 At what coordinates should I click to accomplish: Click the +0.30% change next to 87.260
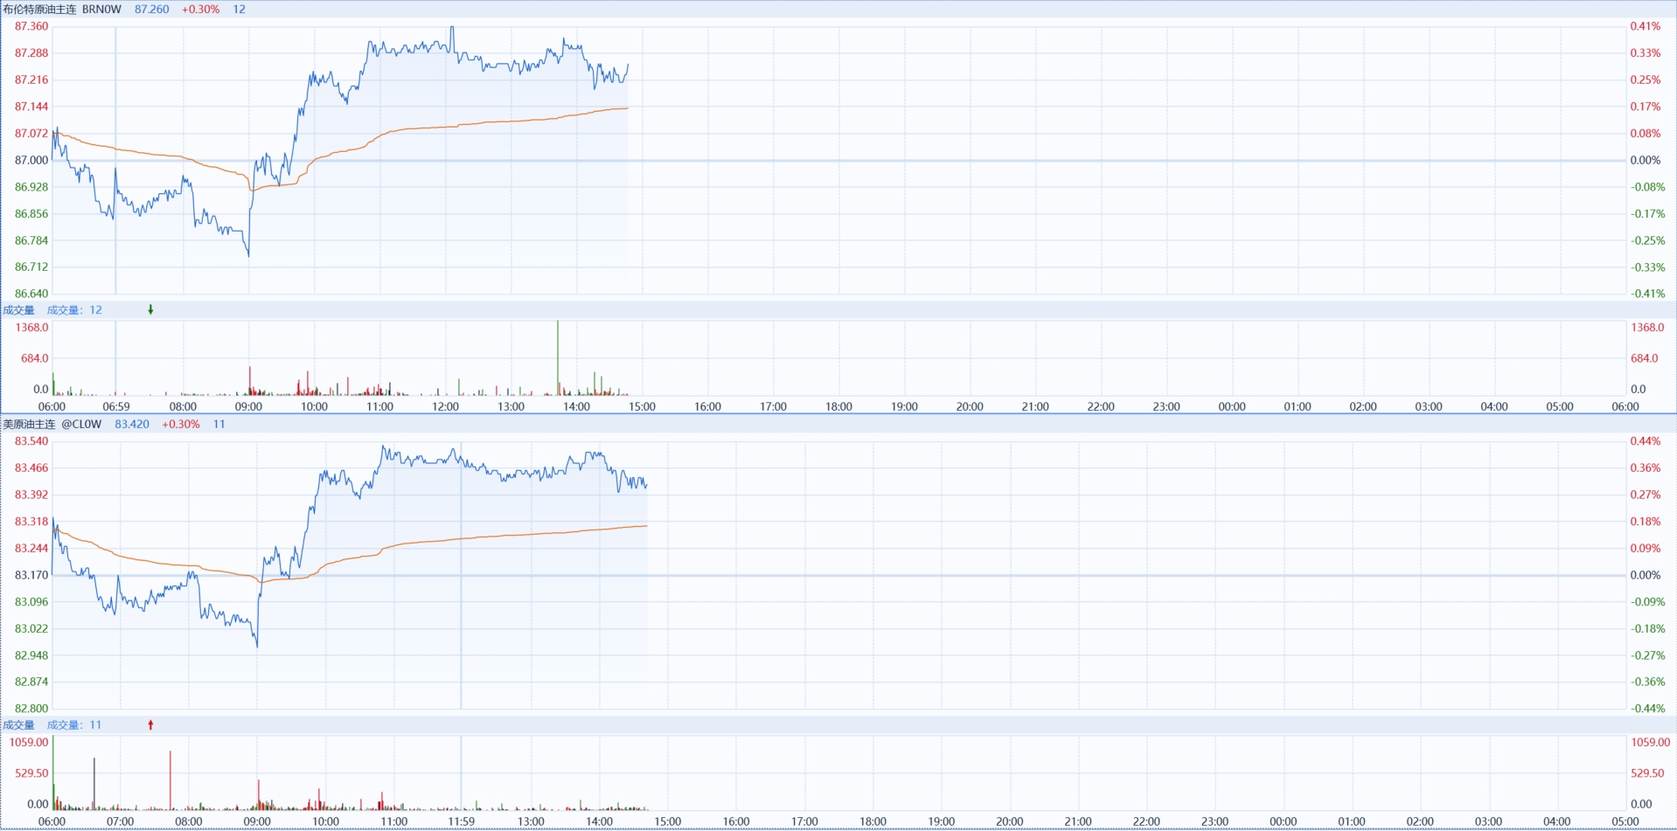[x=201, y=10]
